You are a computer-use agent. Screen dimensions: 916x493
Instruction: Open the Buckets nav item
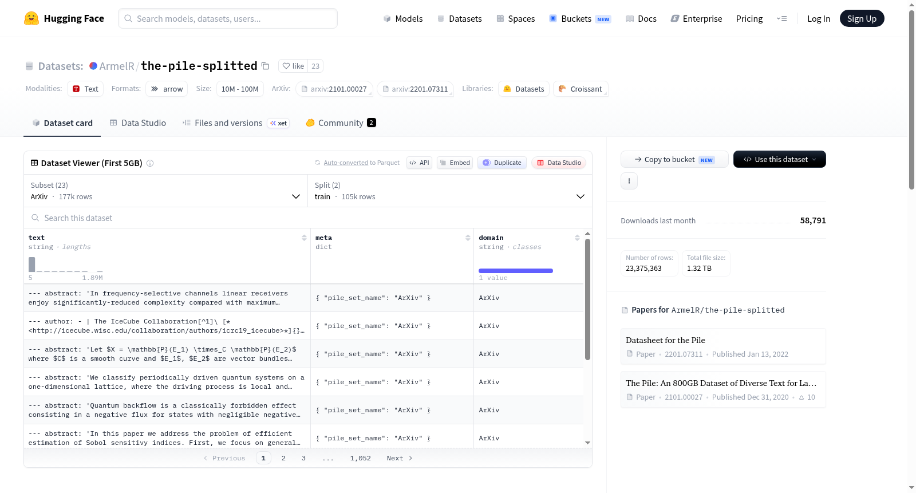click(x=580, y=18)
